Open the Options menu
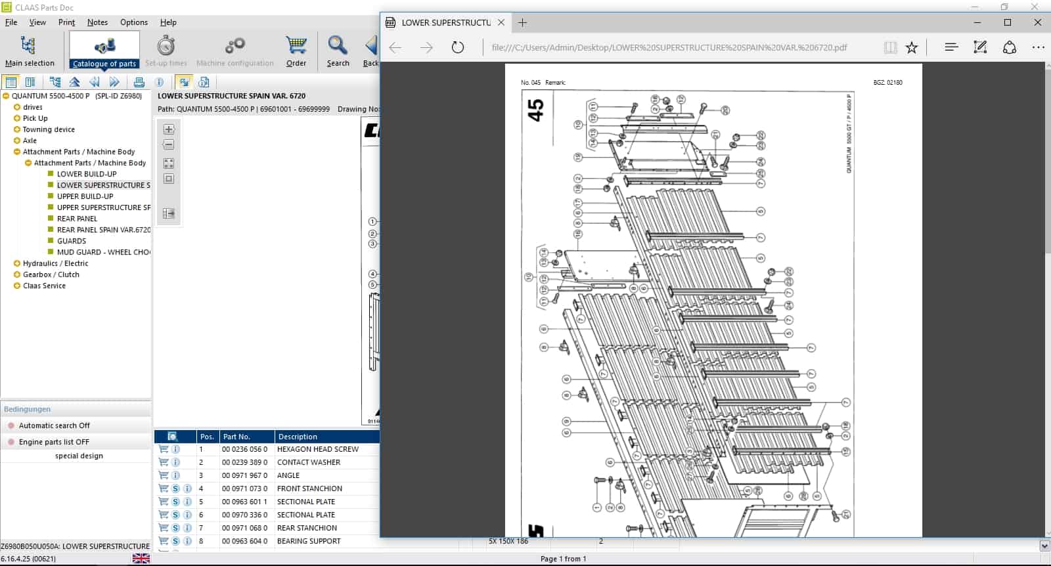This screenshot has width=1051, height=566. pos(133,22)
